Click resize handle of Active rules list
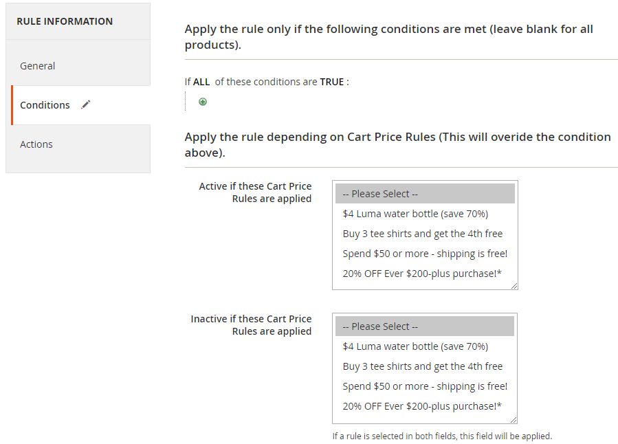 pyautogui.click(x=514, y=286)
